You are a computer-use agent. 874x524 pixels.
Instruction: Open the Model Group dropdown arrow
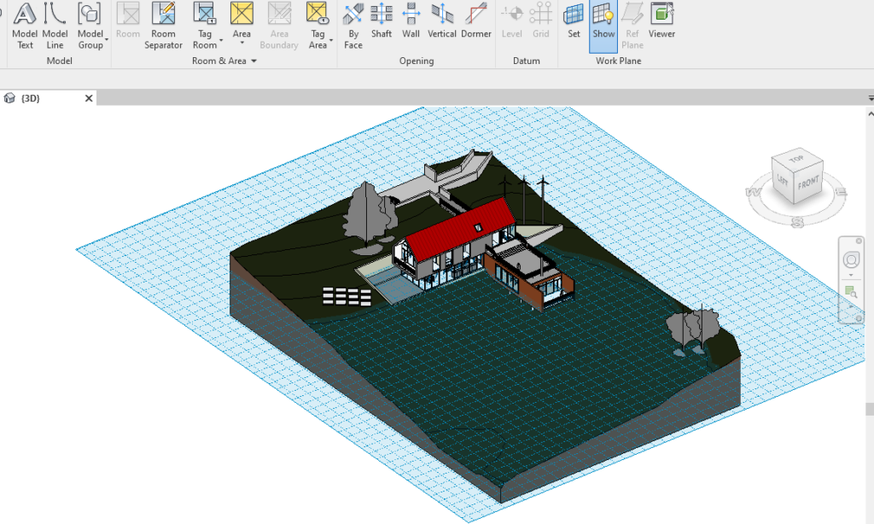(x=107, y=40)
